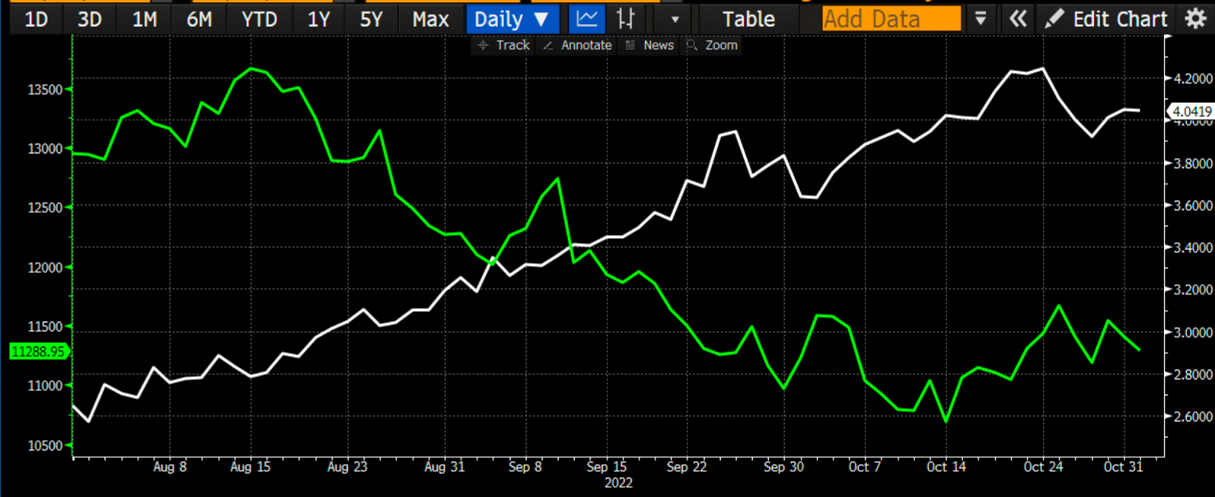Screen dimensions: 1215x497
Task: Click the 3.6000 right axis label
Action: point(1193,205)
